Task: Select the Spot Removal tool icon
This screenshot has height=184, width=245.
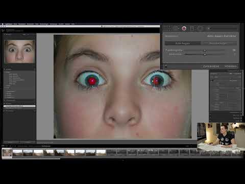Action: tap(177, 28)
